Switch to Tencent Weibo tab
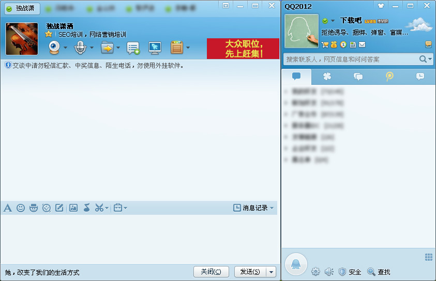The width and height of the screenshot is (436, 281). coord(389,77)
